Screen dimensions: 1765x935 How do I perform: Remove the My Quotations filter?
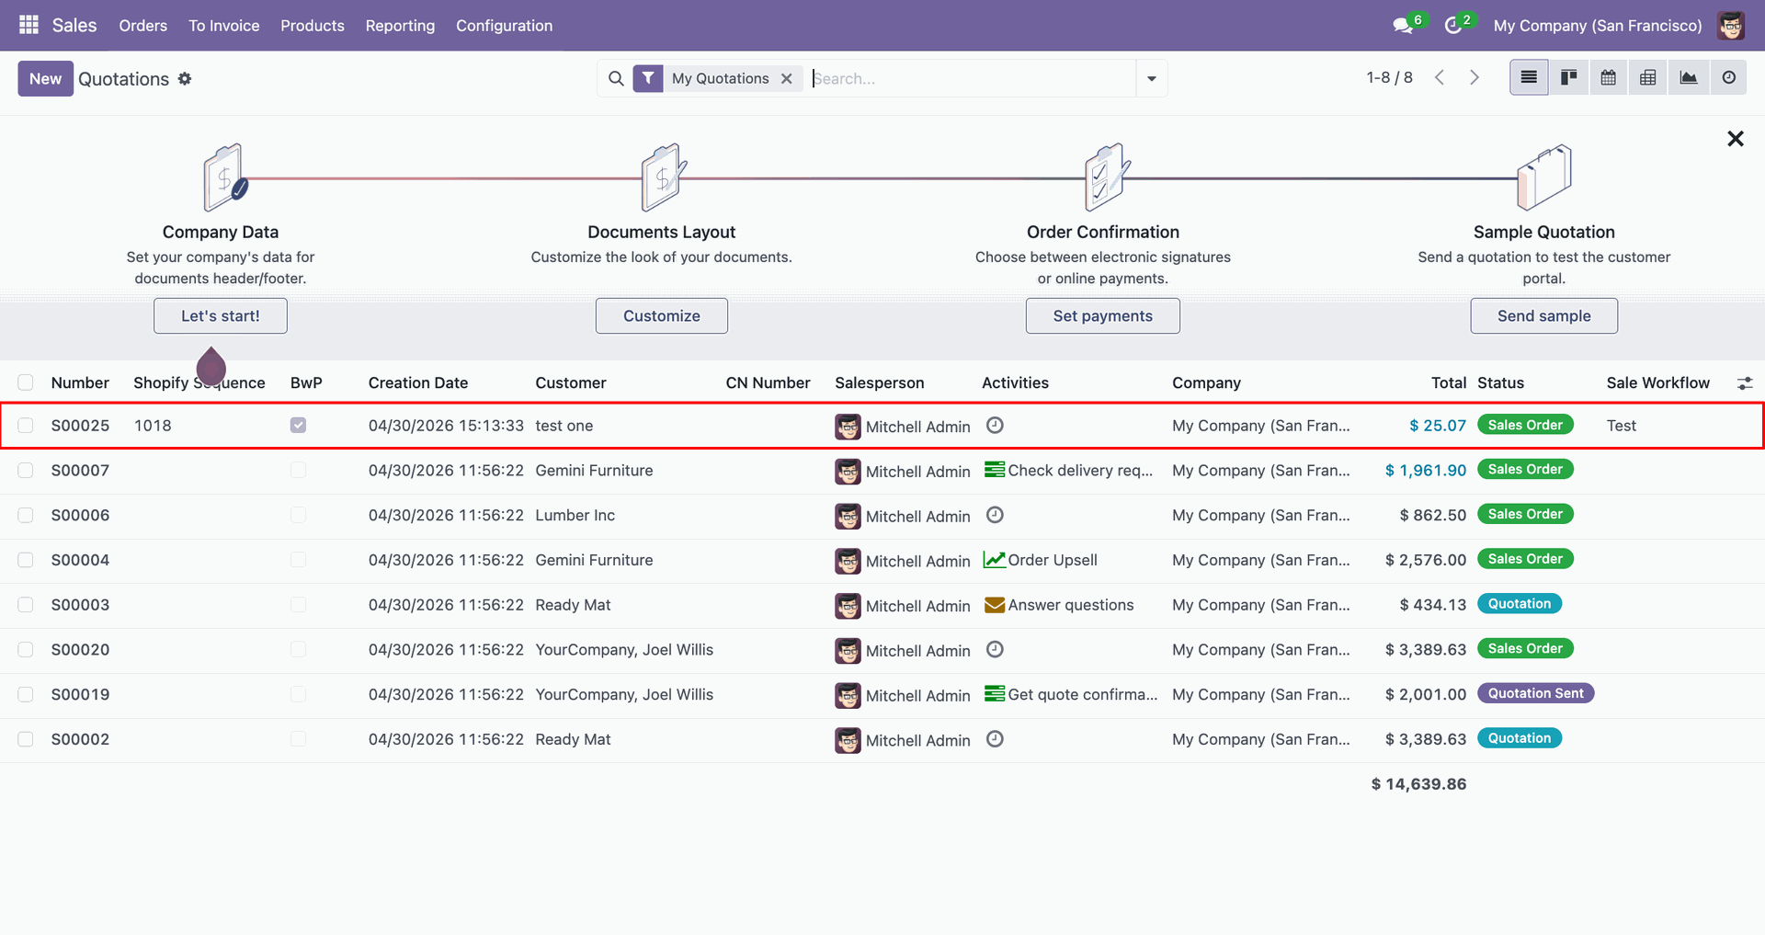pyautogui.click(x=787, y=79)
